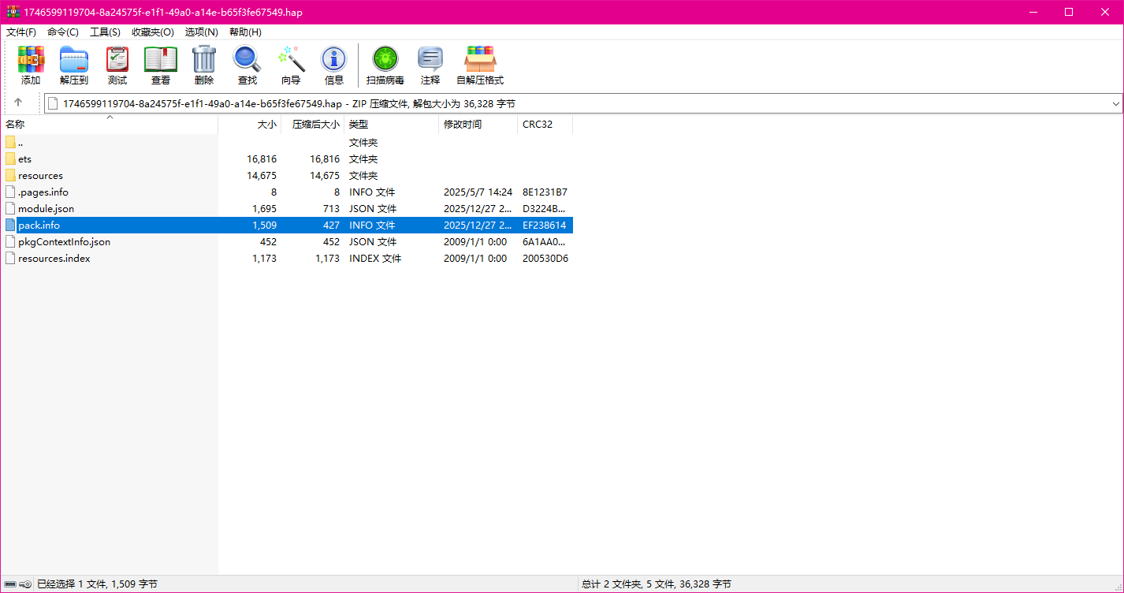
Task: Click the pkgContextInfo.json file icon
Action: tap(10, 241)
